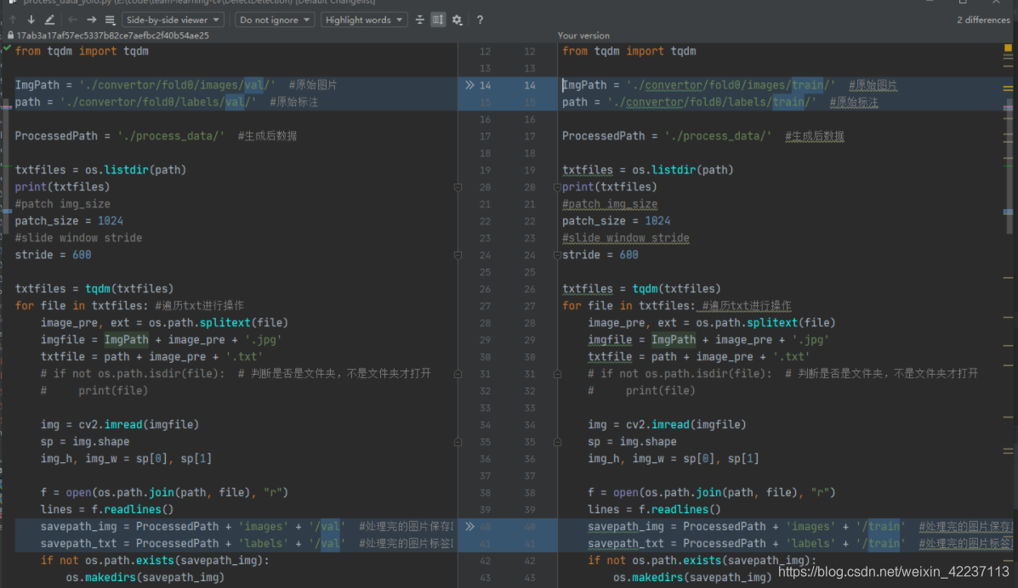Collapse the fold marker at left line 24

[458, 256]
